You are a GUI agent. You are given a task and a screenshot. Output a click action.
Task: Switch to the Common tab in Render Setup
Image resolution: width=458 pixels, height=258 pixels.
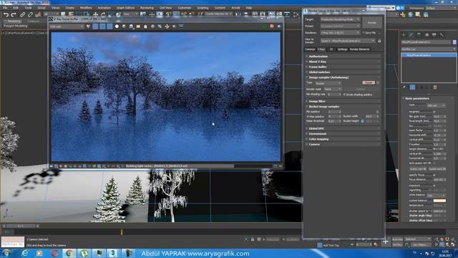(x=310, y=49)
